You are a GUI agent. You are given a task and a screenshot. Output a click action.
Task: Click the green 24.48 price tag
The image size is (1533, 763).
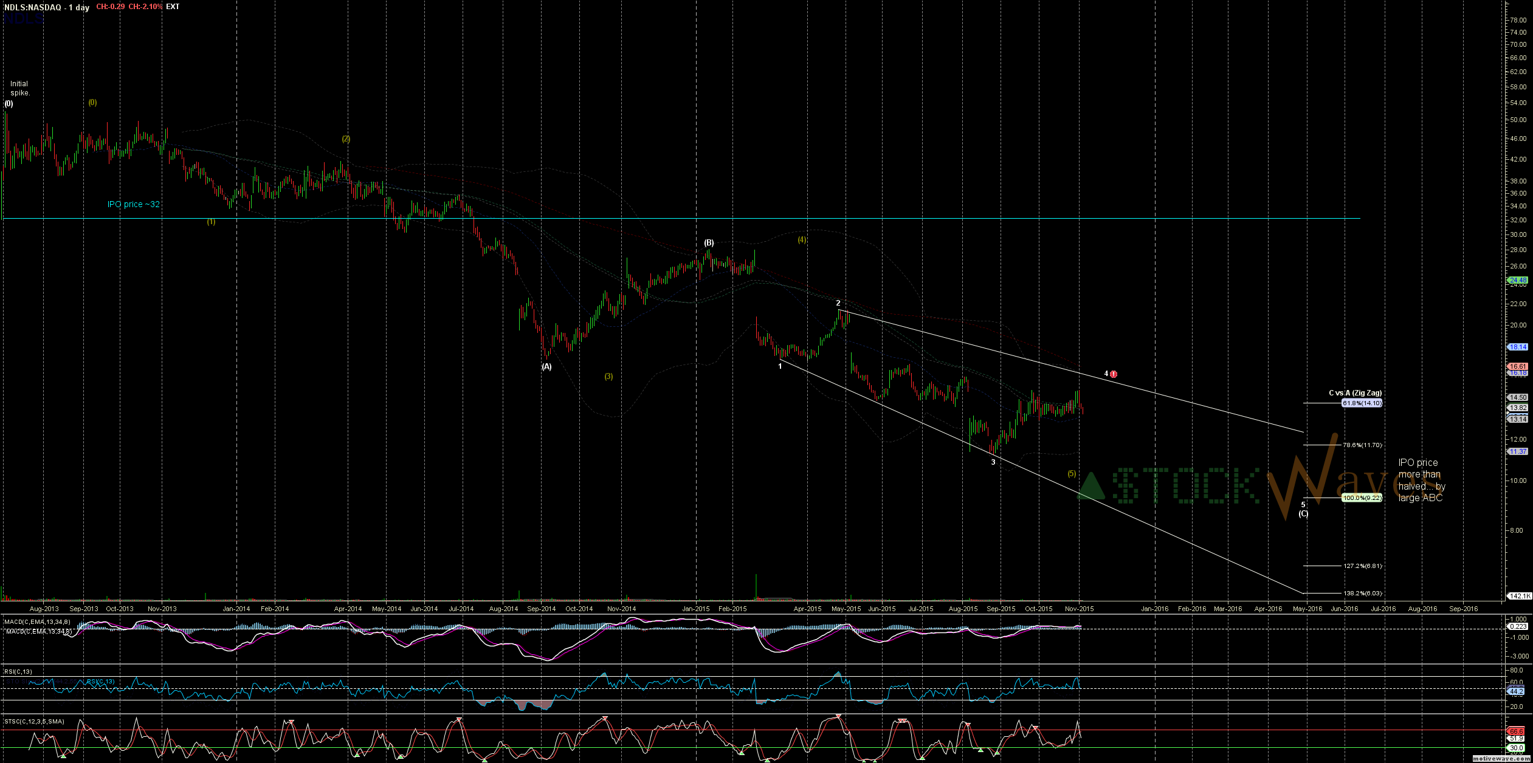1517,280
